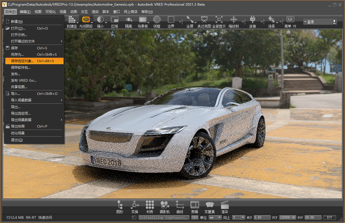
Task: Open the Render (渲染) clapperboard icon
Action: (x=224, y=205)
